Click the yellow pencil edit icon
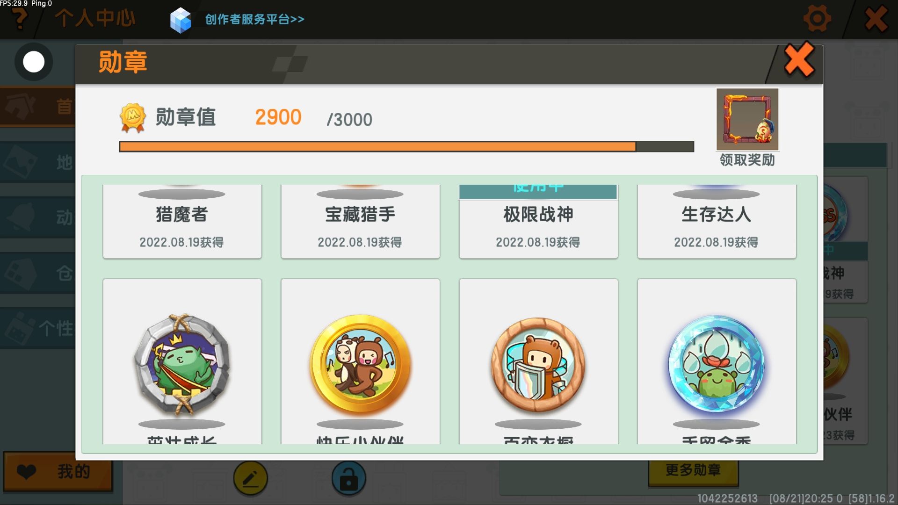 point(251,478)
